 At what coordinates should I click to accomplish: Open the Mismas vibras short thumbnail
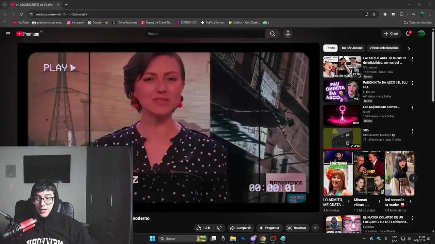(x=369, y=174)
